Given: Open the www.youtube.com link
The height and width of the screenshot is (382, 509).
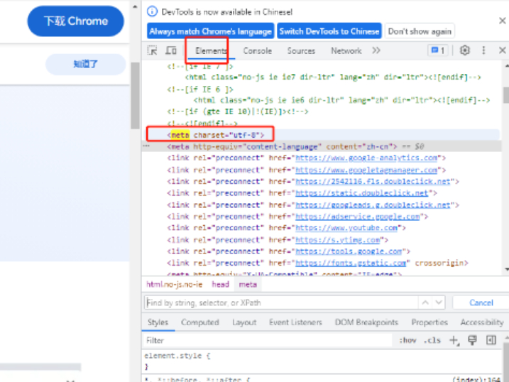Looking at the screenshot, I should pyautogui.click(x=346, y=228).
